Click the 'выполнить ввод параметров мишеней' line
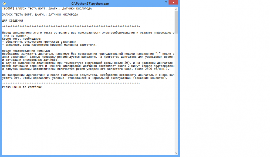The image size is (270, 157). coord(49,45)
